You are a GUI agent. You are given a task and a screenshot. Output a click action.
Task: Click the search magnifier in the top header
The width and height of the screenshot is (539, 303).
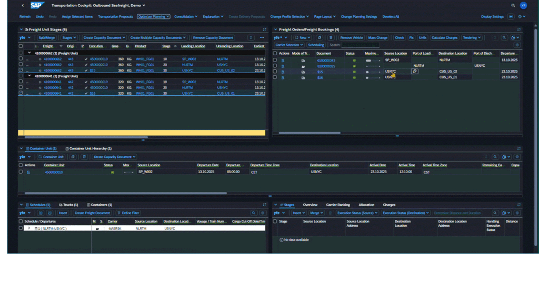click(x=513, y=5)
